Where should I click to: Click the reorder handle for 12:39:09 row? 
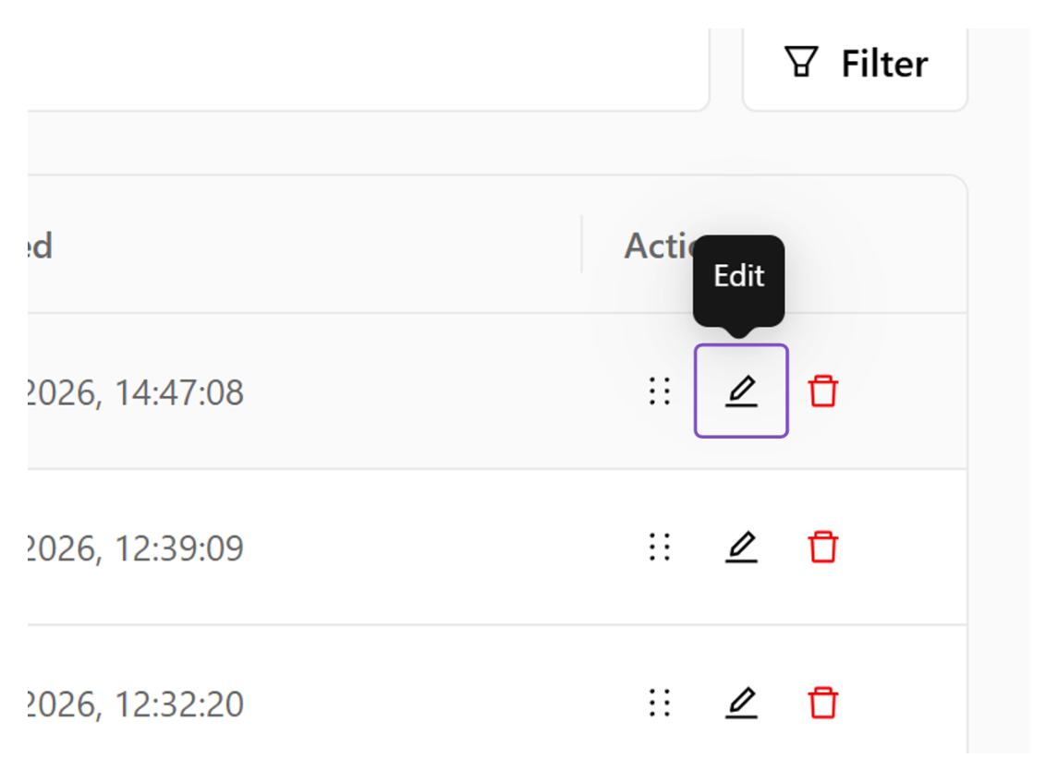(x=659, y=547)
